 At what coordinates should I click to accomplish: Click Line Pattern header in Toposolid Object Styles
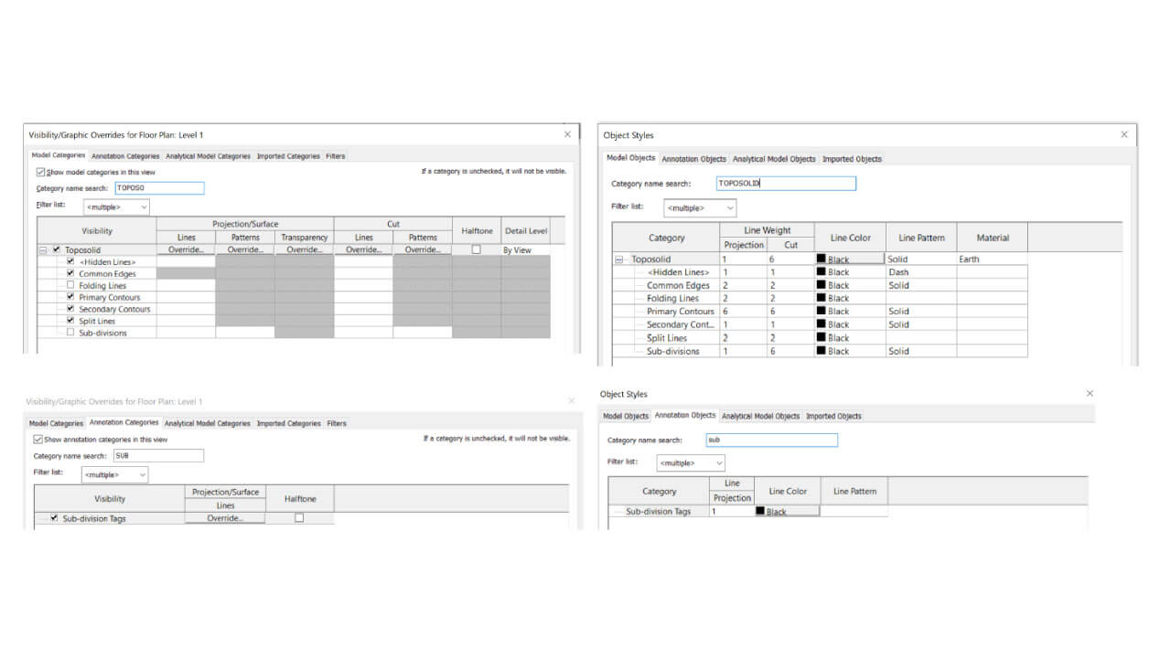tap(921, 238)
